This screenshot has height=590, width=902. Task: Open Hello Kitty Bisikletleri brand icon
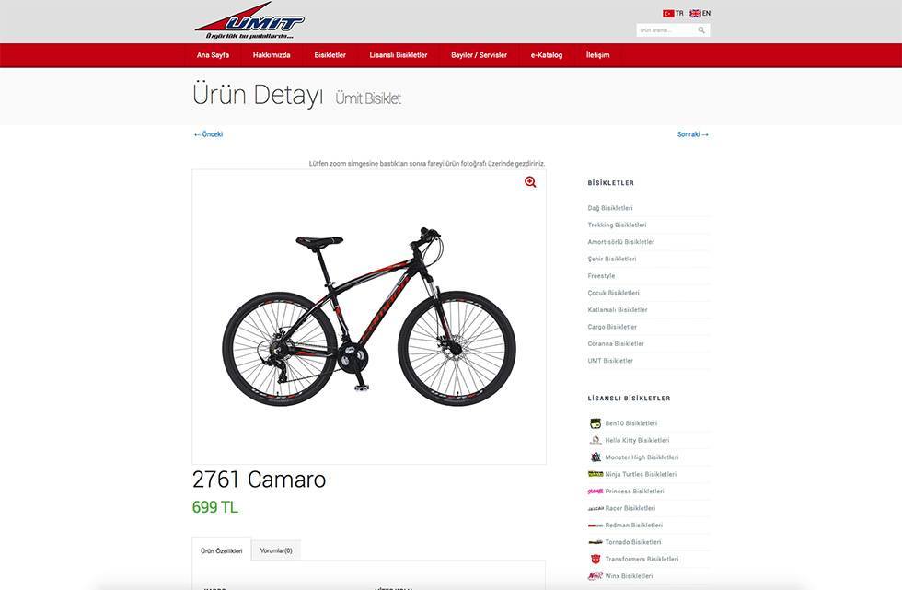pyautogui.click(x=596, y=440)
